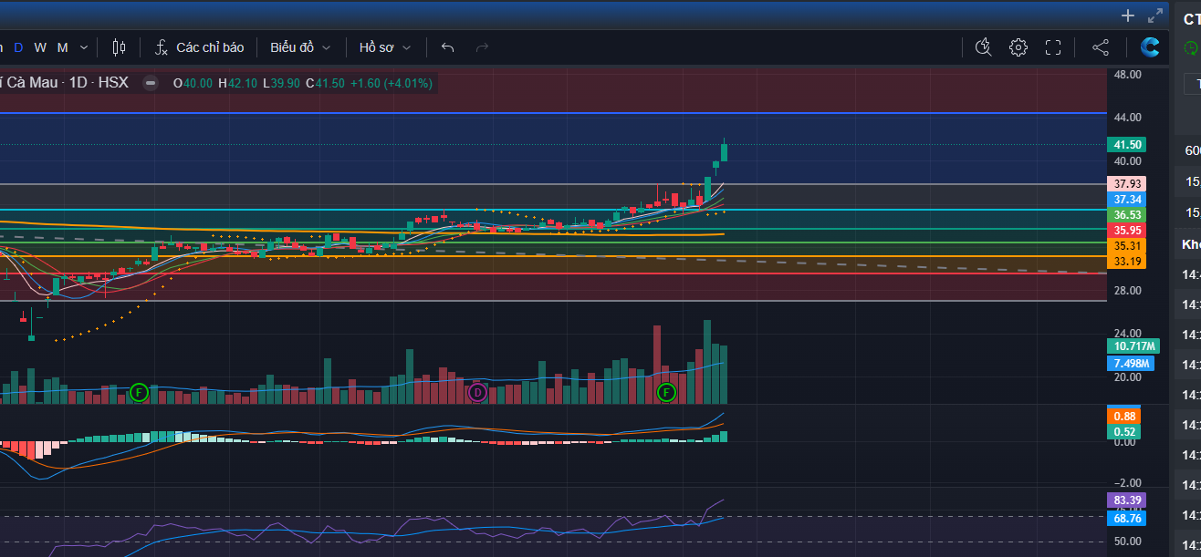Click the RSI average label 68.76
Image resolution: width=1201 pixels, height=557 pixels.
point(1126,518)
